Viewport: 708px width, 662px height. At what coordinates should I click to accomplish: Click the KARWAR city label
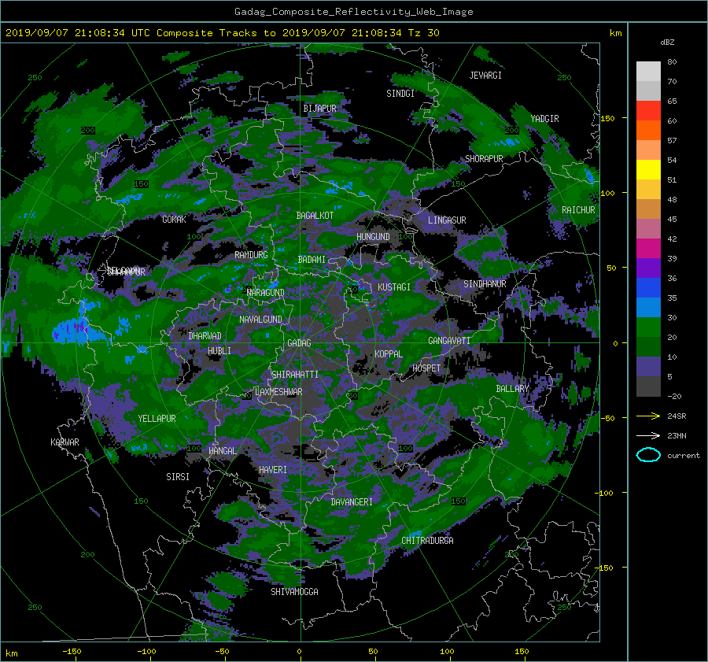pos(65,442)
